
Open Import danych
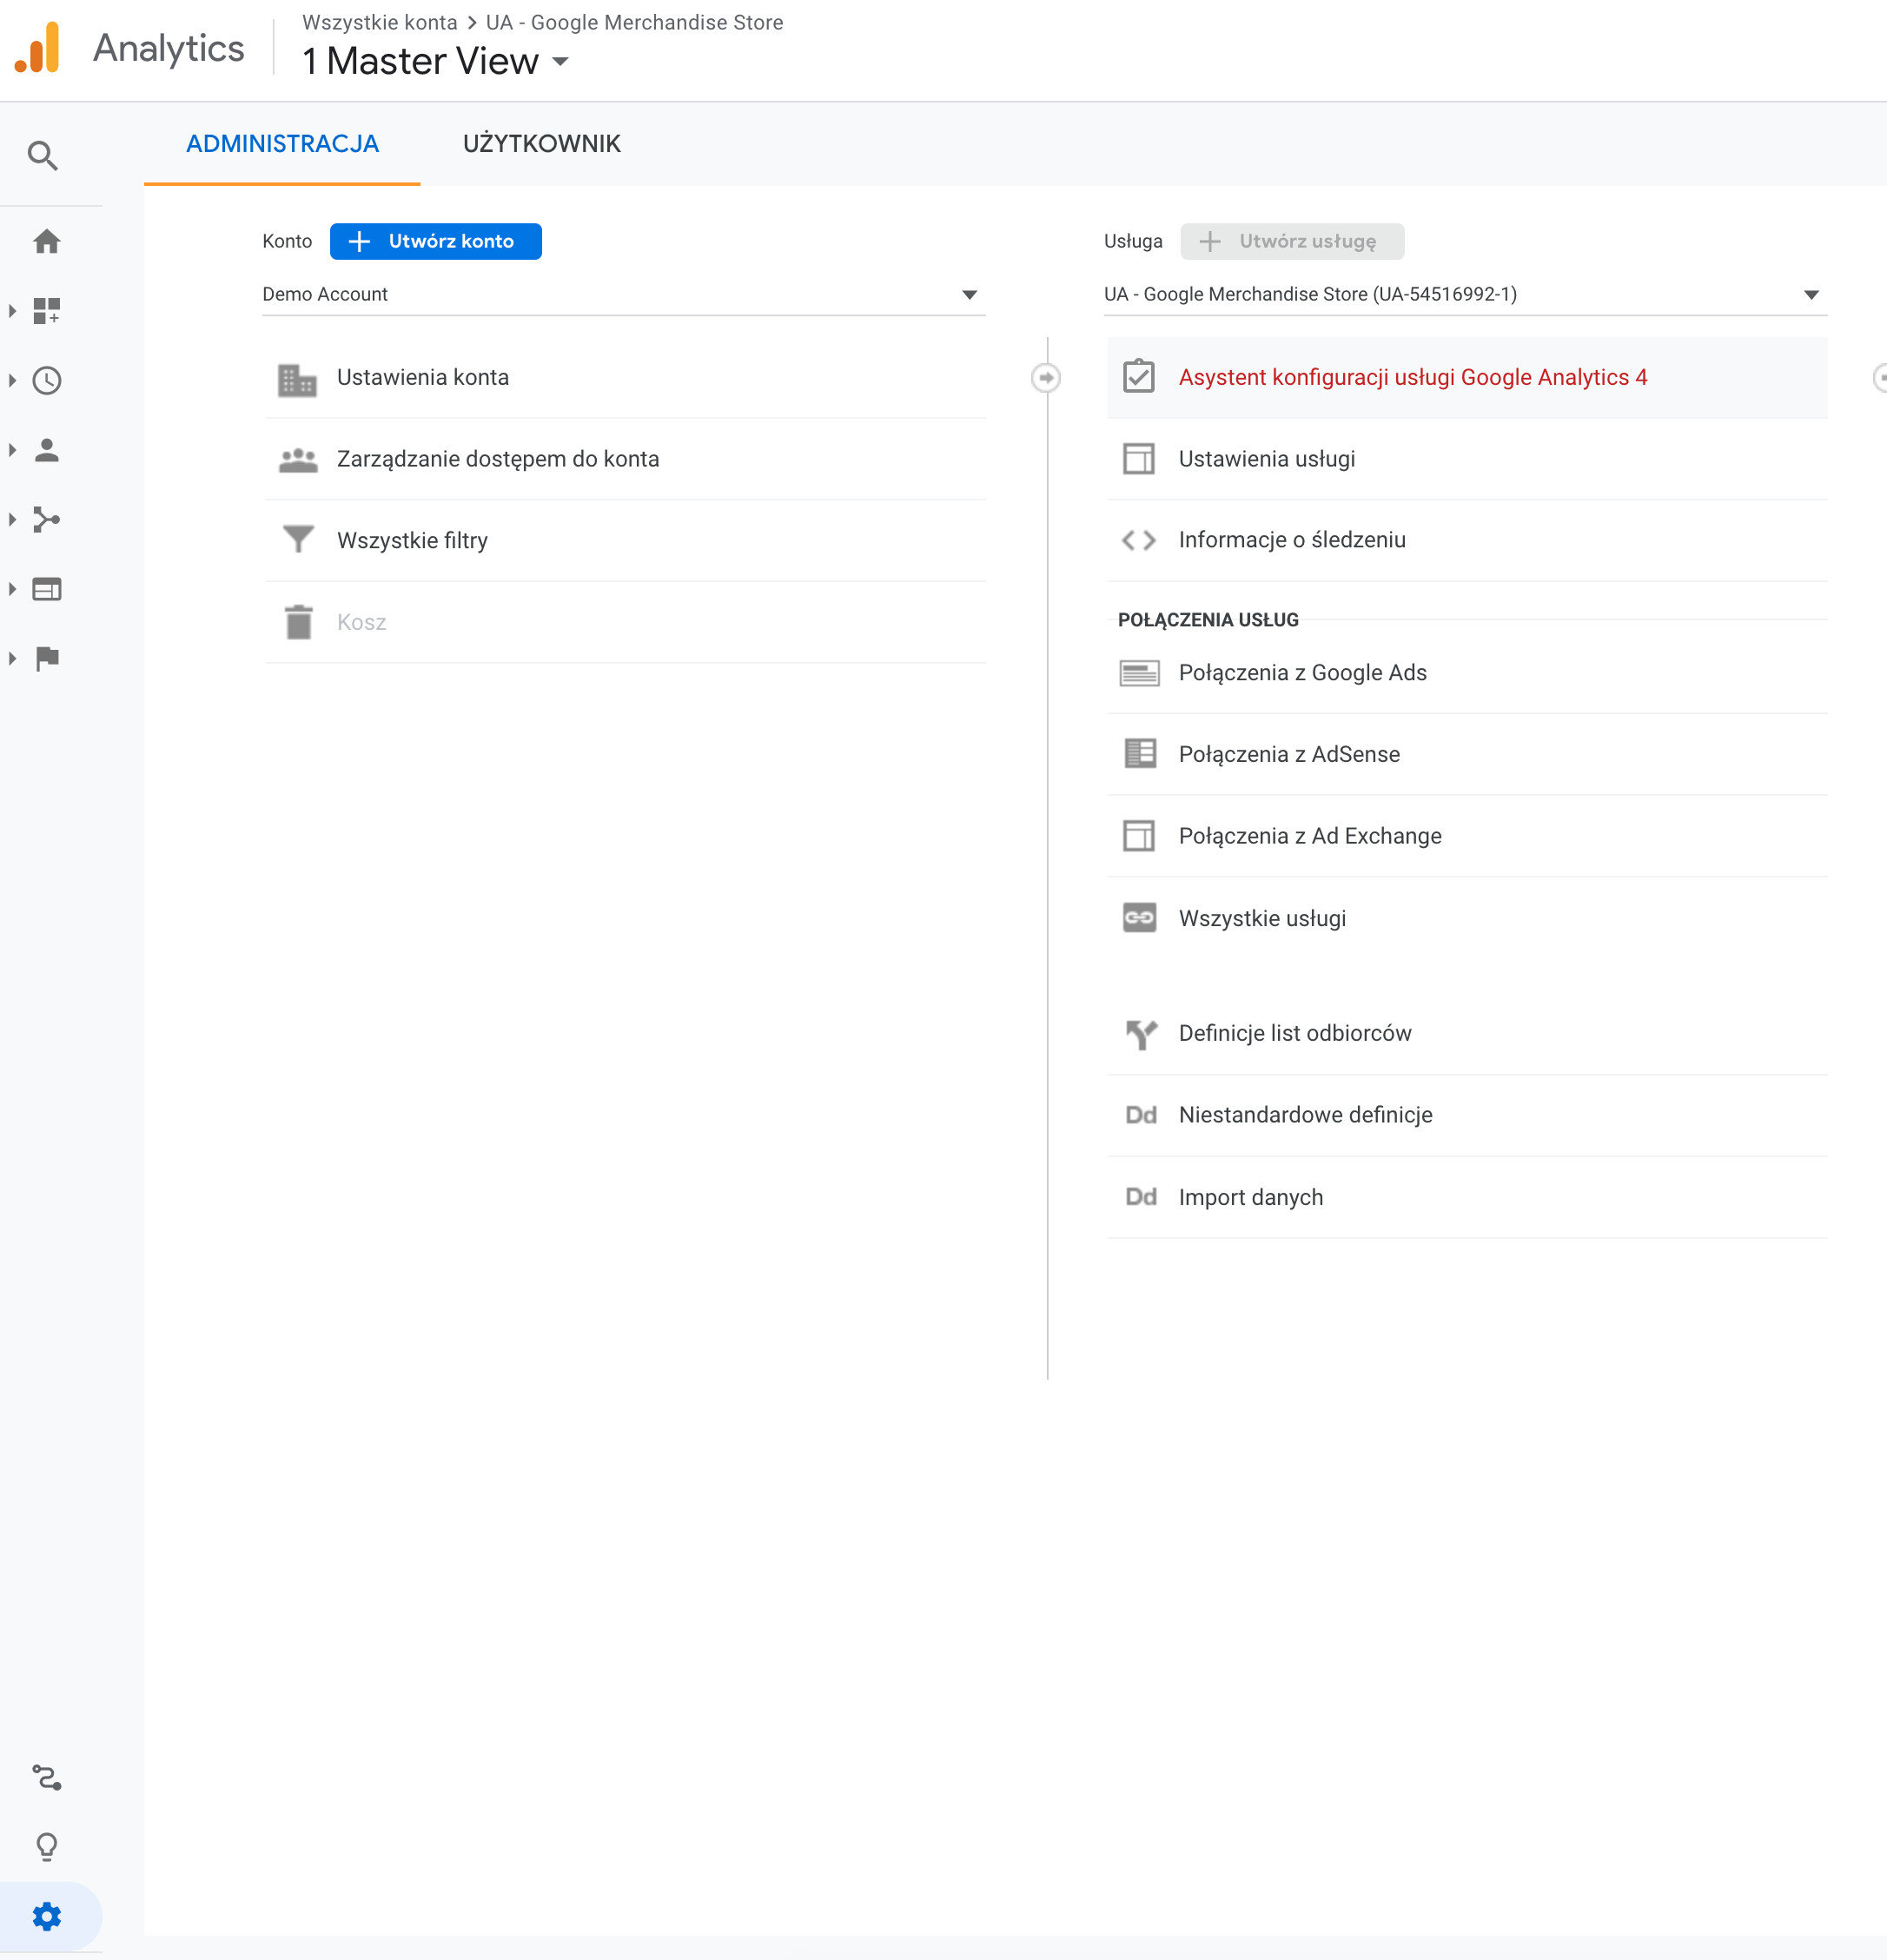(x=1467, y=1197)
